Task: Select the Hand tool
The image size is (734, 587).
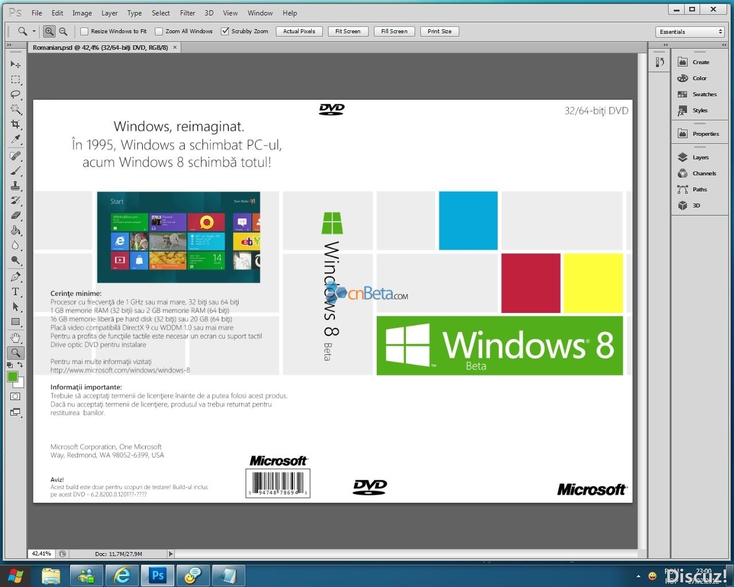Action: (15, 338)
